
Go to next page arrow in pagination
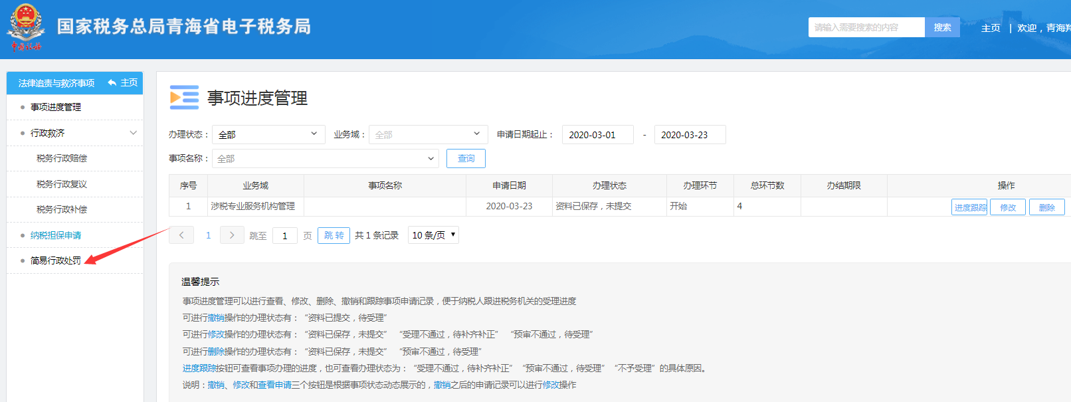click(x=232, y=235)
